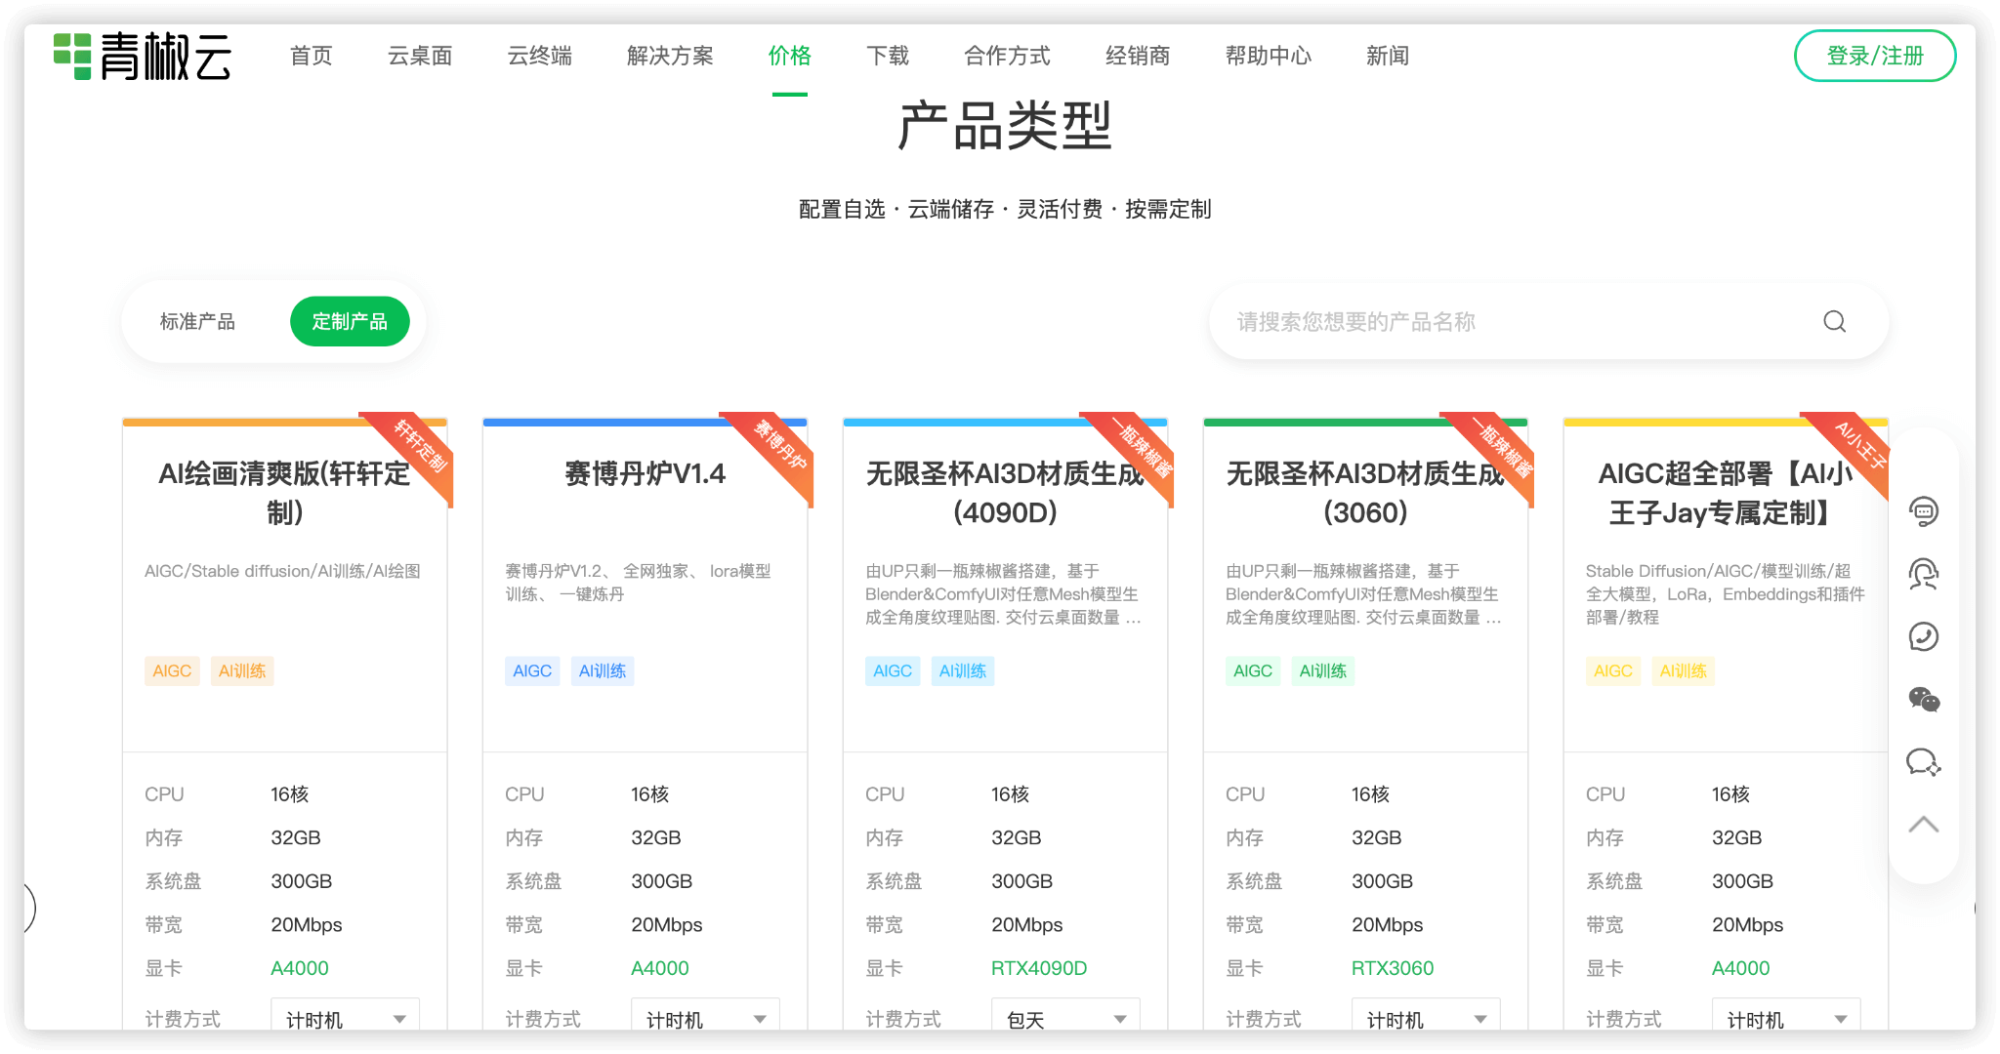Open the 云终端 menu item
The image size is (2000, 1054).
540,56
